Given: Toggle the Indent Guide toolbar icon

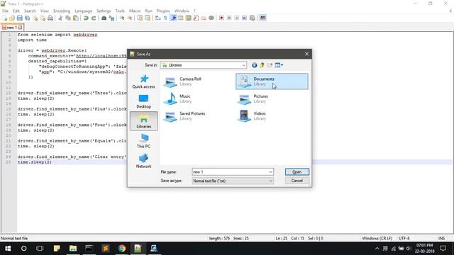Looking at the screenshot, I should click(173, 18).
